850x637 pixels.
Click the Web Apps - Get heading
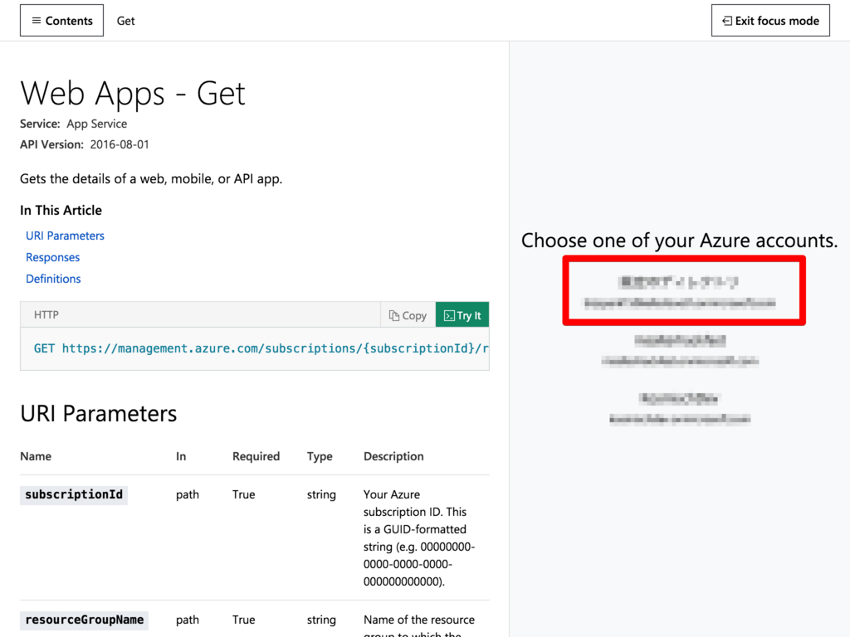(x=133, y=93)
